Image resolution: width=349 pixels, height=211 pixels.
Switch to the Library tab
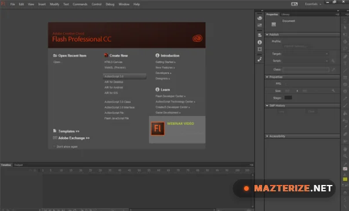(x=285, y=14)
